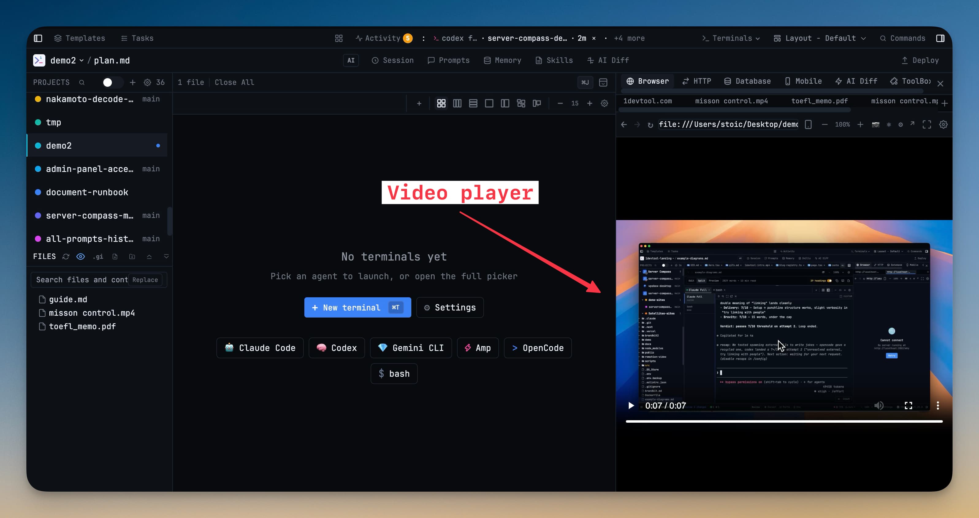The height and width of the screenshot is (518, 979).
Task: Open the projects settings gear
Action: coord(147,82)
